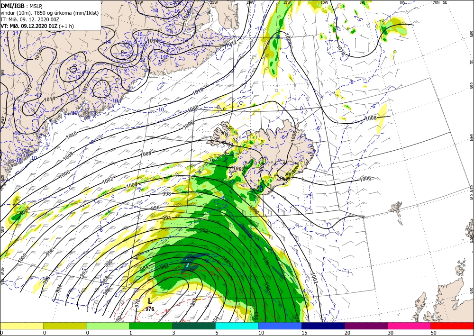Choose the purple 20–30 mm legend swatch
The width and height of the screenshot is (474, 336).
pyautogui.click(x=366, y=326)
